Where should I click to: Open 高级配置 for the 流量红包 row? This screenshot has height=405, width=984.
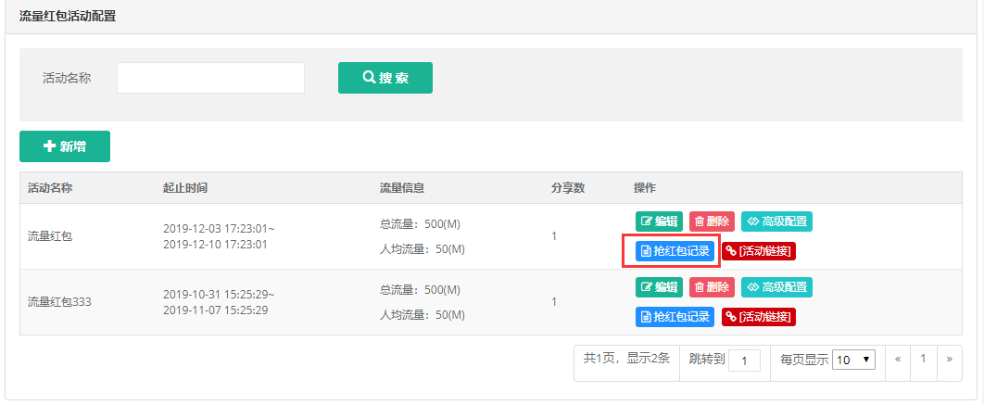tap(776, 221)
